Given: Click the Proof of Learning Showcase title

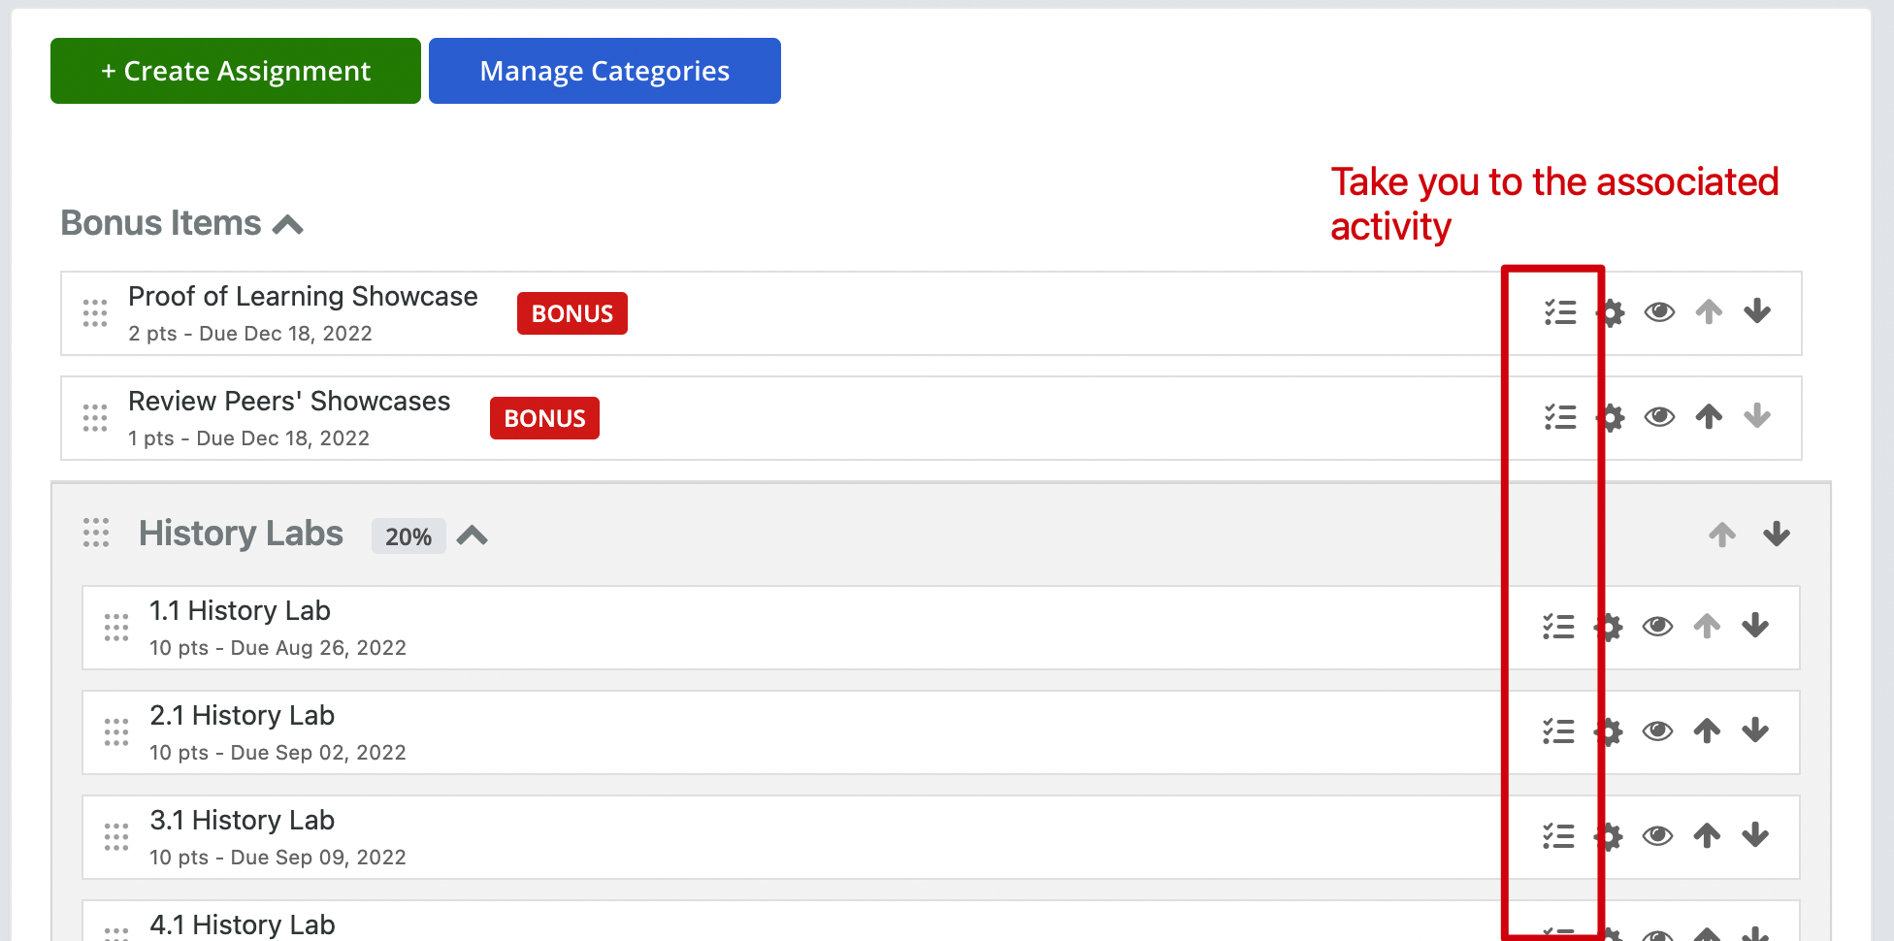Looking at the screenshot, I should pyautogui.click(x=303, y=297).
